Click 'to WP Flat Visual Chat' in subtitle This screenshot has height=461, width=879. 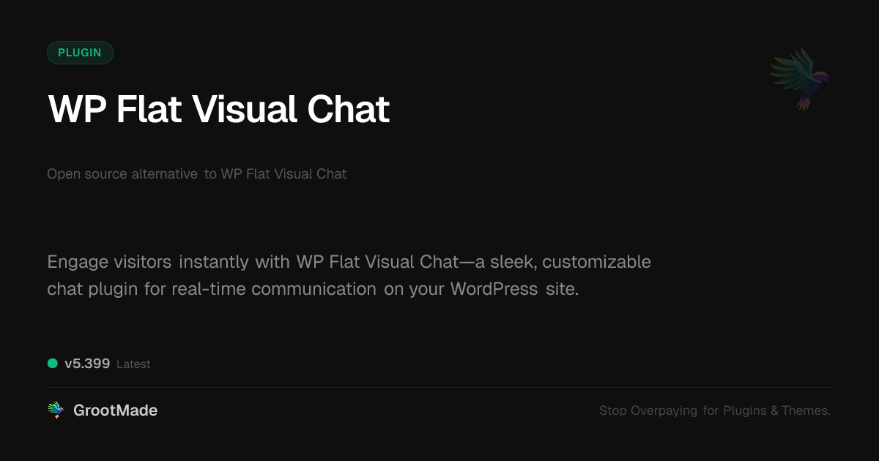pyautogui.click(x=275, y=174)
